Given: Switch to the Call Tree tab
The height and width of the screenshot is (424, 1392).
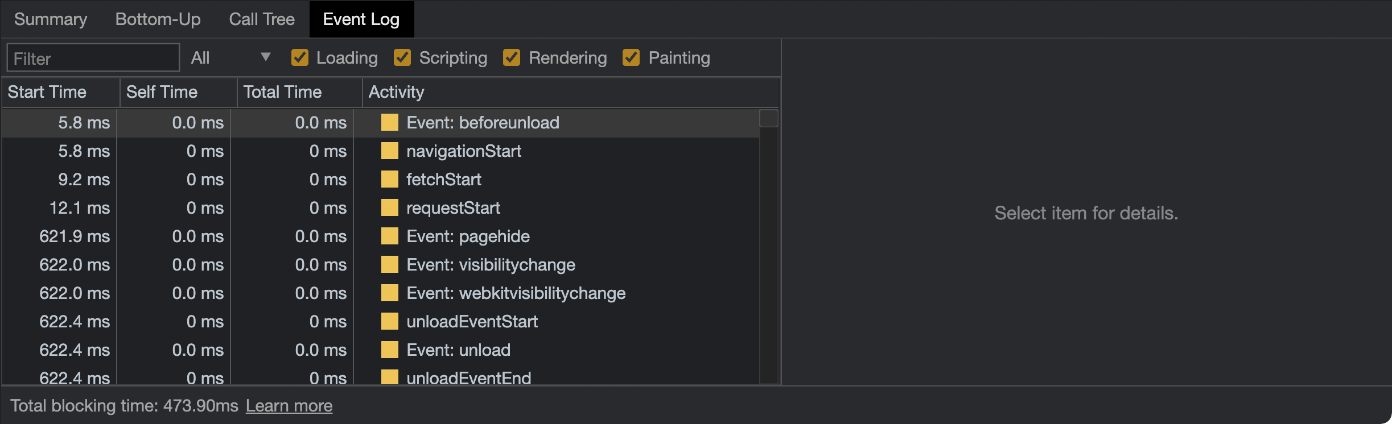Looking at the screenshot, I should [x=262, y=19].
